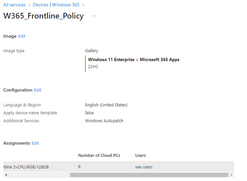247x181 pixels.
Task: Click the Cloud PC count value 6
Action: click(x=79, y=167)
